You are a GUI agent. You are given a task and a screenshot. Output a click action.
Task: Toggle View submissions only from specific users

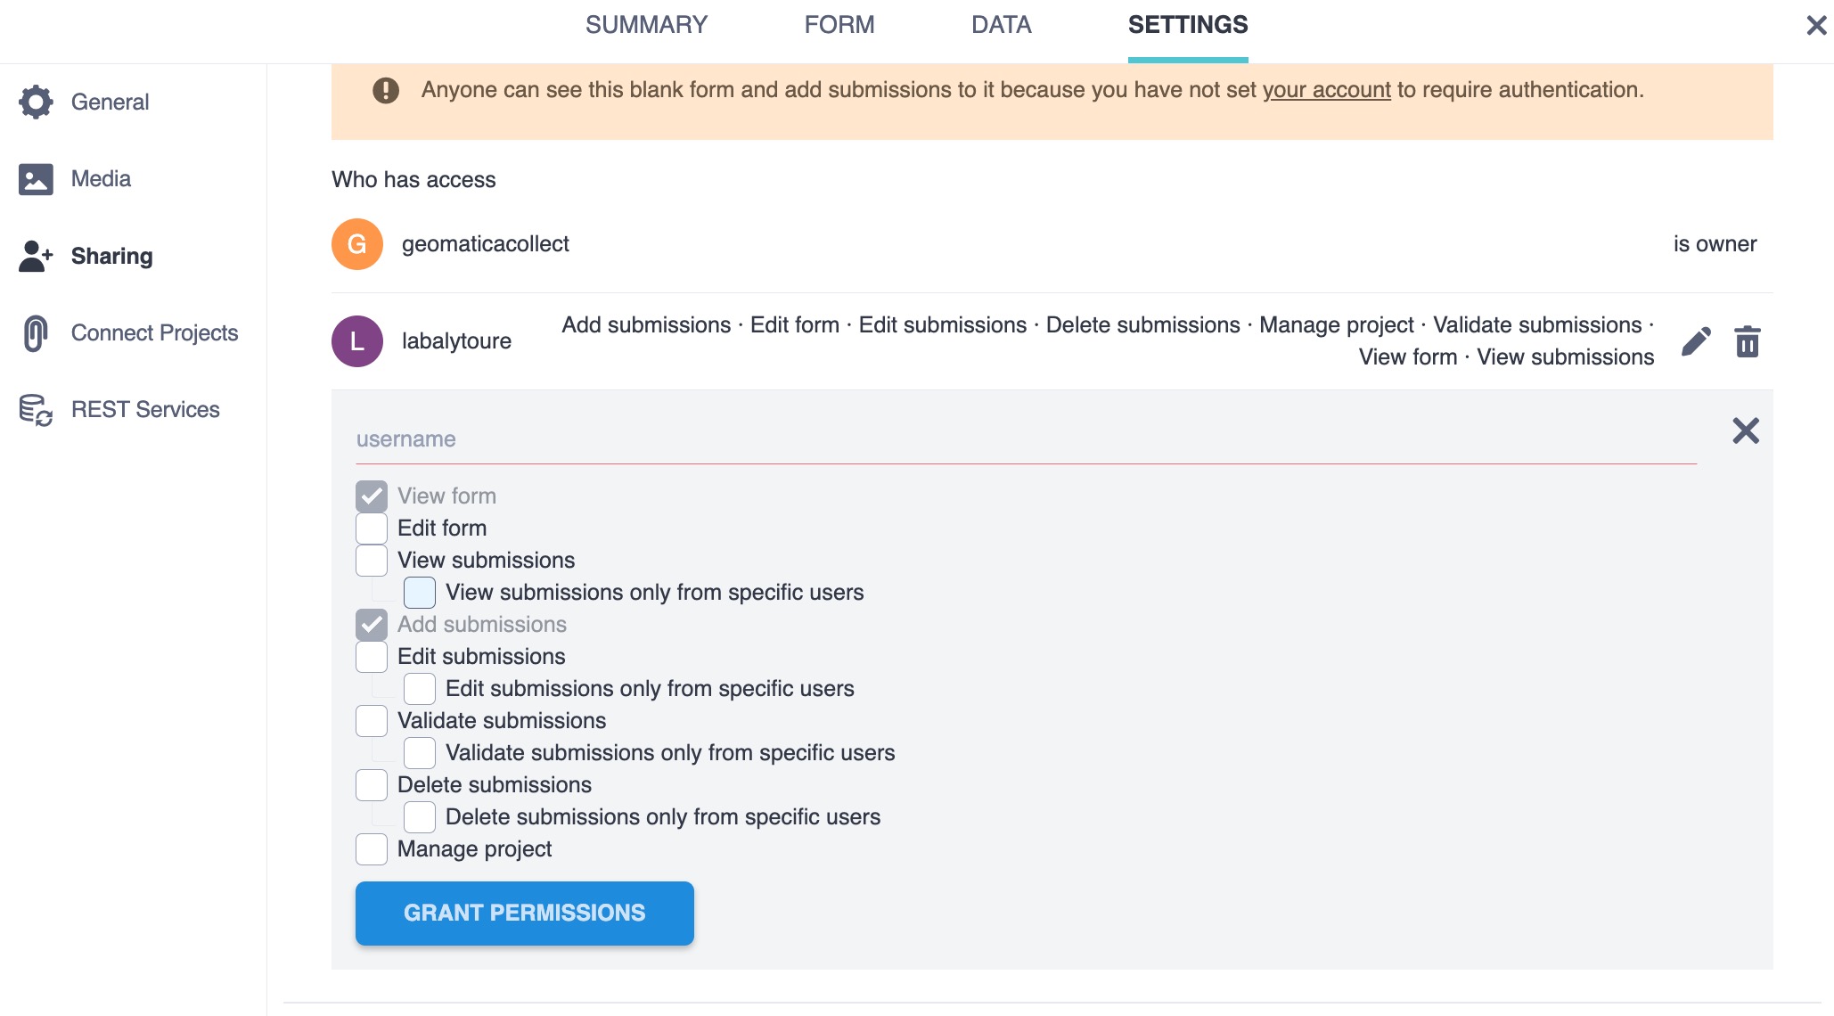pyautogui.click(x=420, y=593)
